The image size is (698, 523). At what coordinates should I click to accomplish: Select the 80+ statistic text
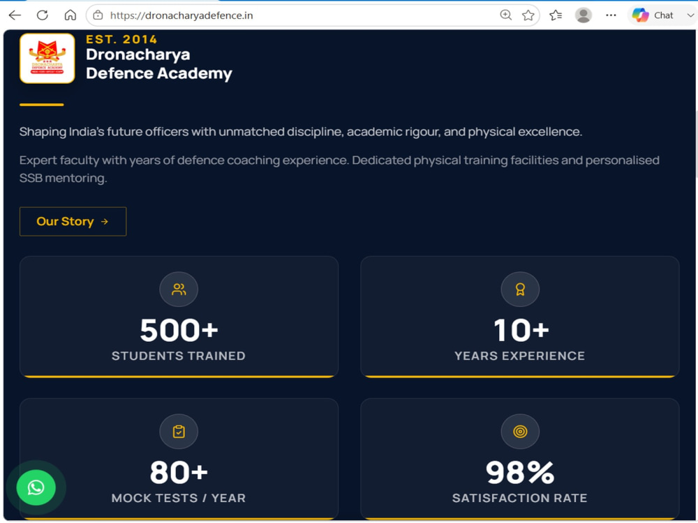click(179, 472)
